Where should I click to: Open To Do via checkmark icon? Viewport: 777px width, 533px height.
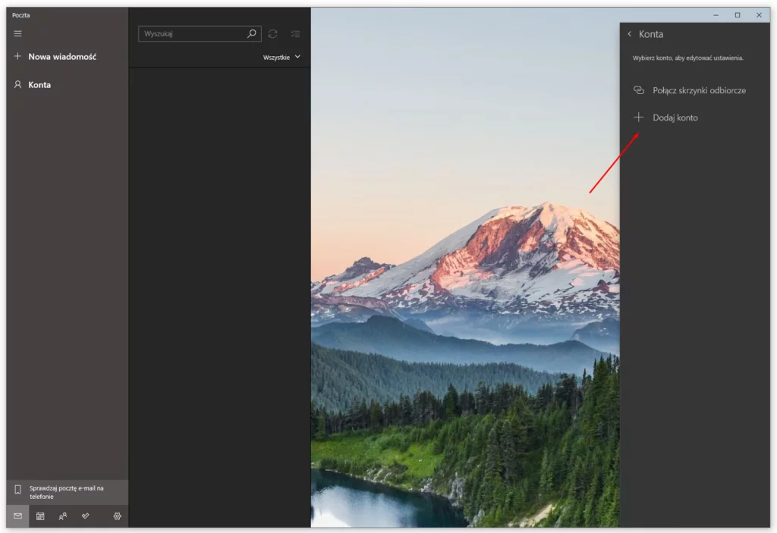coord(85,516)
